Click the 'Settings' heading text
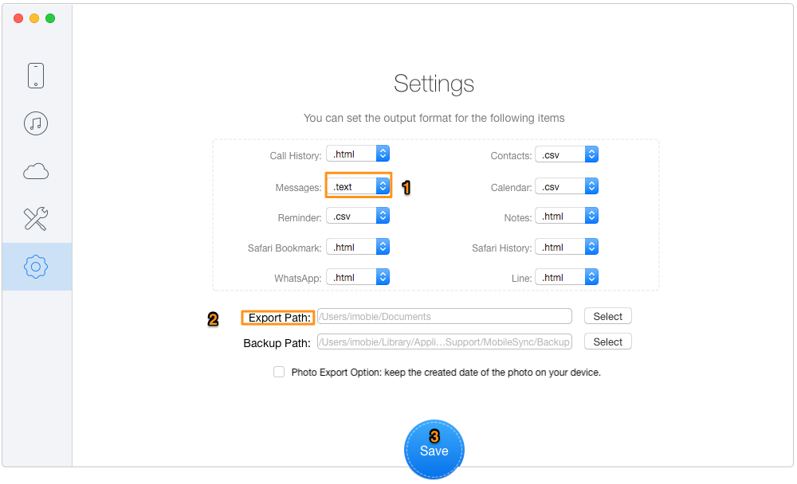Screen dimensions: 797x484 pos(434,84)
